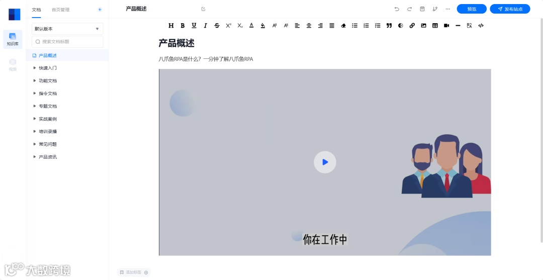The height and width of the screenshot is (280, 543).
Task: Switch to the 首页管理 tab
Action: pos(61,10)
